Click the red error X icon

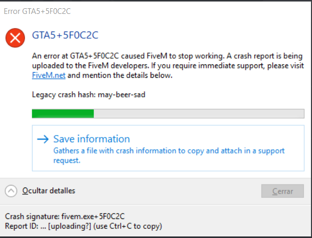point(16,37)
